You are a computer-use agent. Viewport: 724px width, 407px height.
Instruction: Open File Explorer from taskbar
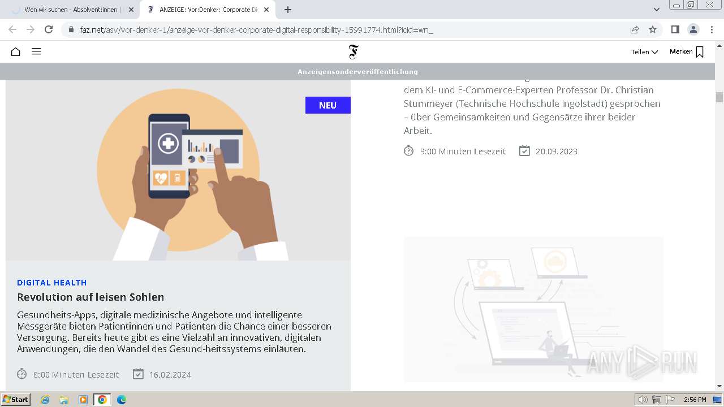pyautogui.click(x=64, y=400)
